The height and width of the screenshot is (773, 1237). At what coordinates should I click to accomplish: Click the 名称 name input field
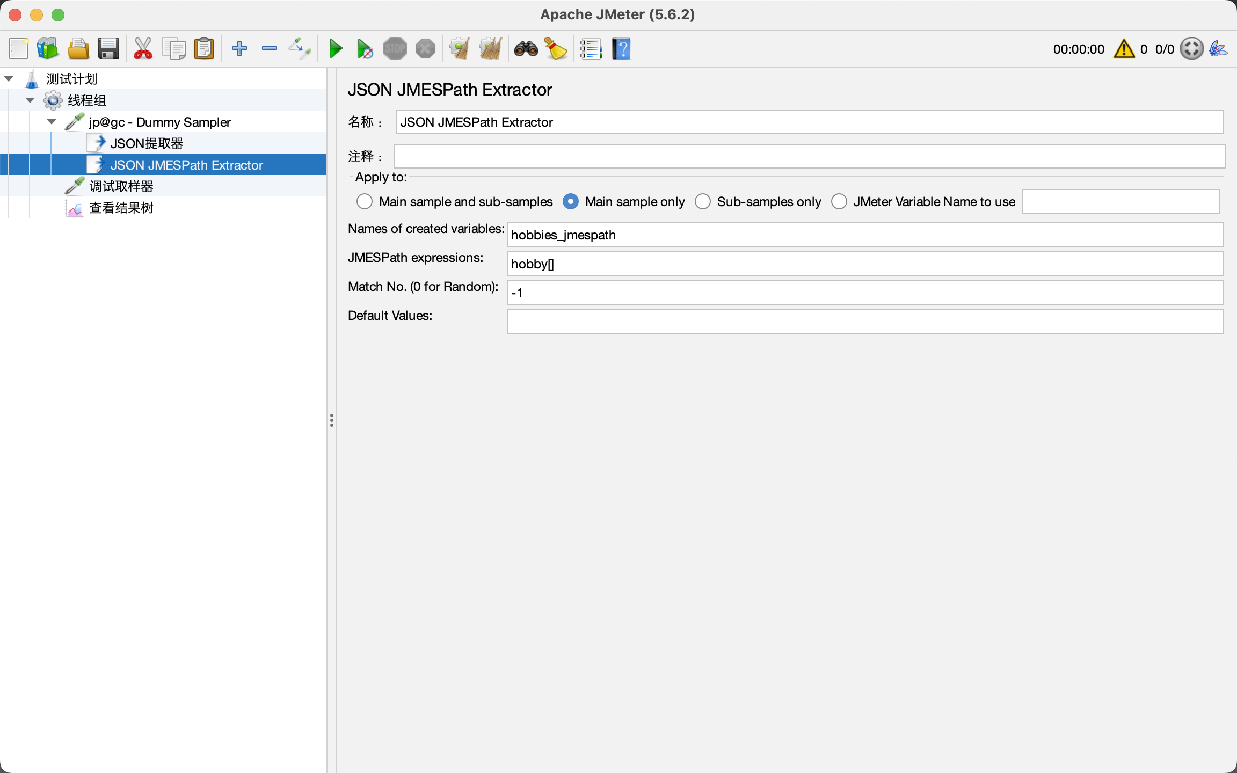pos(810,122)
